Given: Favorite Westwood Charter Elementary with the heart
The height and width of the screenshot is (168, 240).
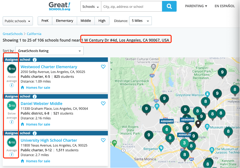Looking at the screenshot, I should coord(103,67).
